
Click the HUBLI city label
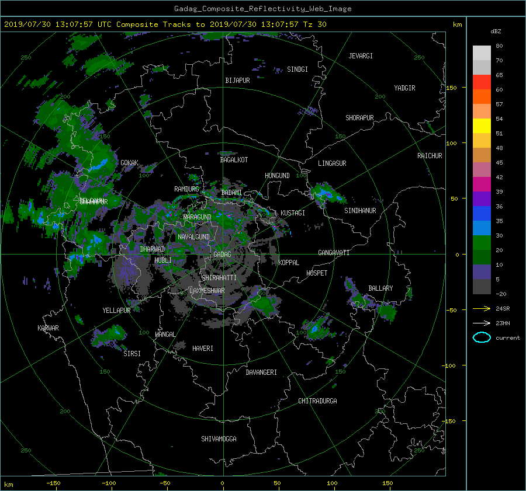point(163,260)
